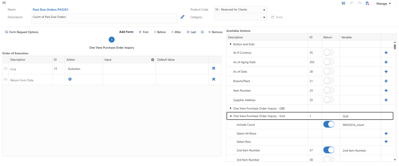
Task: Collapse One View Purchase Order Inquiry - Grid
Action: point(231,116)
